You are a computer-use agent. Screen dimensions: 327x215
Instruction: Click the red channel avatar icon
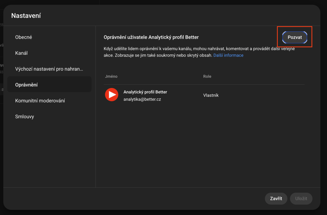tap(111, 95)
